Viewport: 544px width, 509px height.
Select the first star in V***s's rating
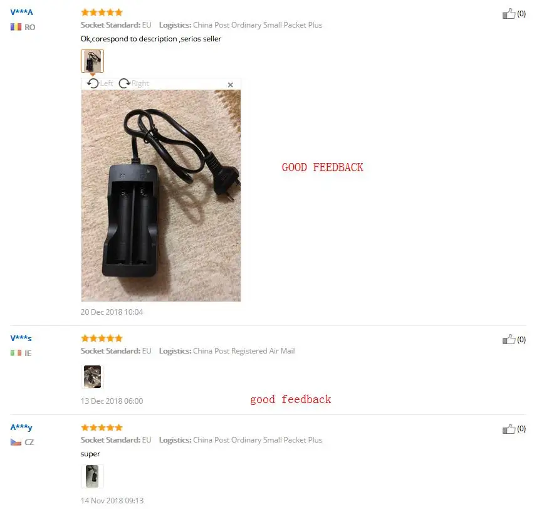(83, 338)
